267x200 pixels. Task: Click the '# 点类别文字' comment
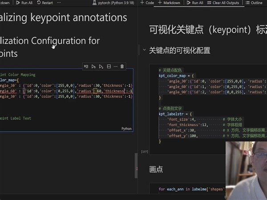(170, 108)
